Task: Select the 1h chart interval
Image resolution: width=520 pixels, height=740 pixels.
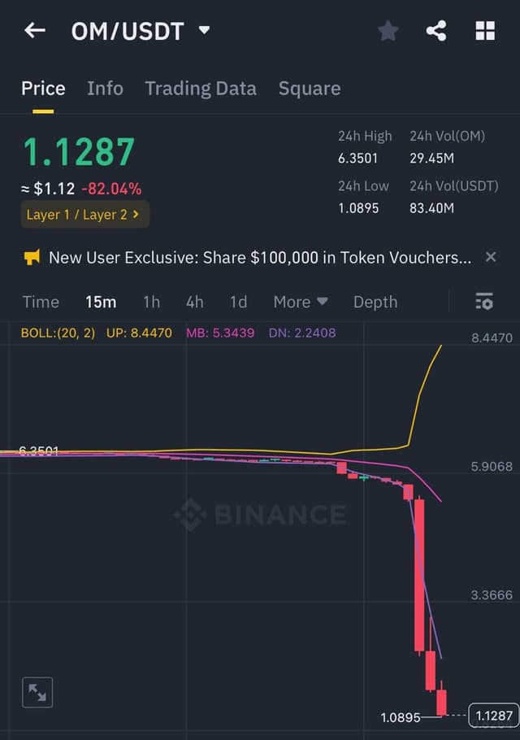Action: pos(151,302)
